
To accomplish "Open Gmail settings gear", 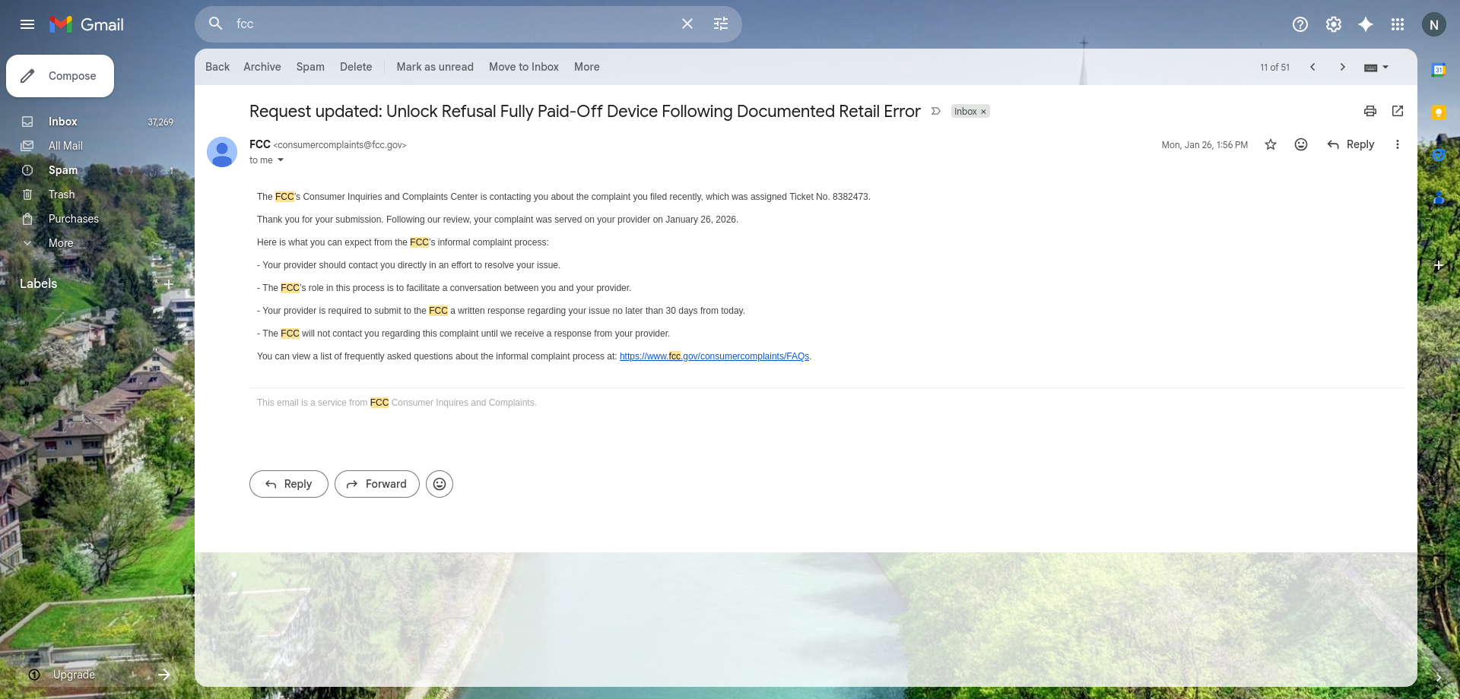I will 1333,24.
